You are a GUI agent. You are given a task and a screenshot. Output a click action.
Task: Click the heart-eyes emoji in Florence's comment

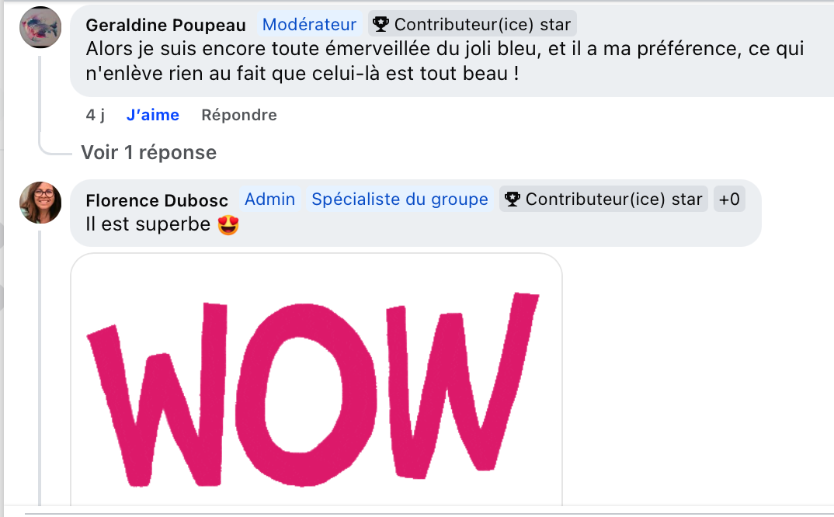(x=228, y=225)
